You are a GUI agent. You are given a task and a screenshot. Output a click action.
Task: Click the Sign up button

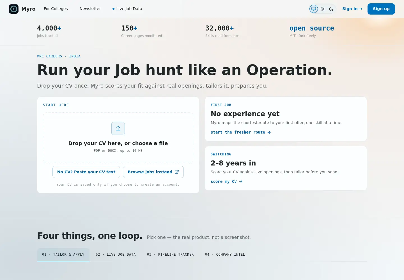[381, 9]
